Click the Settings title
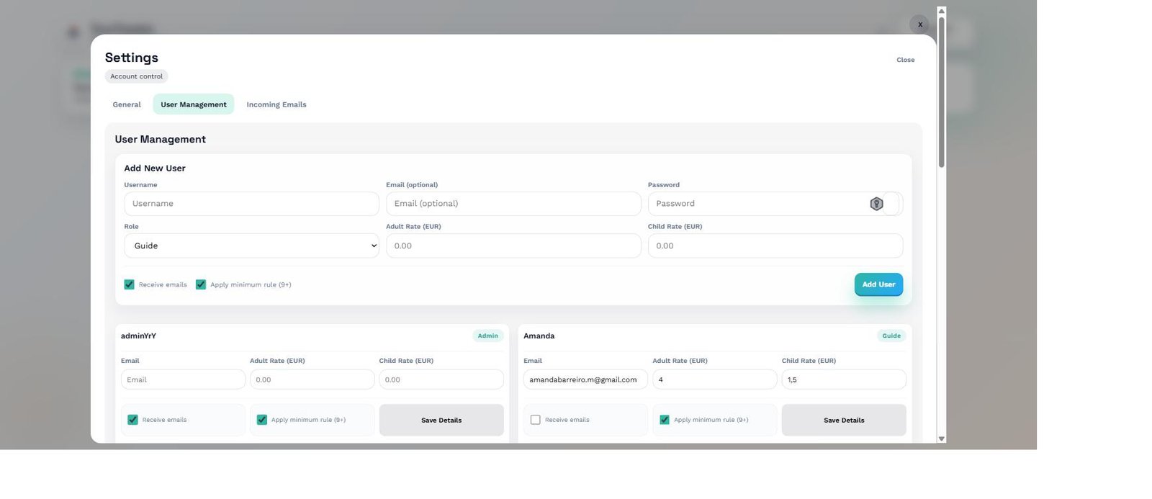Screen dimensions: 1152x499 [132, 58]
